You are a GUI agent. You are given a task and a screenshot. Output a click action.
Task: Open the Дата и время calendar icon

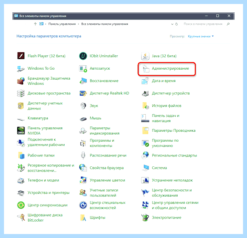click(145, 81)
